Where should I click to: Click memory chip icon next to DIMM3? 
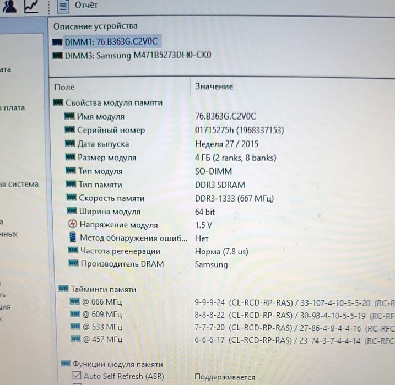point(57,56)
